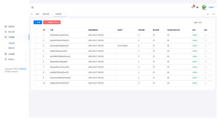Delete the row with ID 1
218x127 pixels.
pos(205,35)
